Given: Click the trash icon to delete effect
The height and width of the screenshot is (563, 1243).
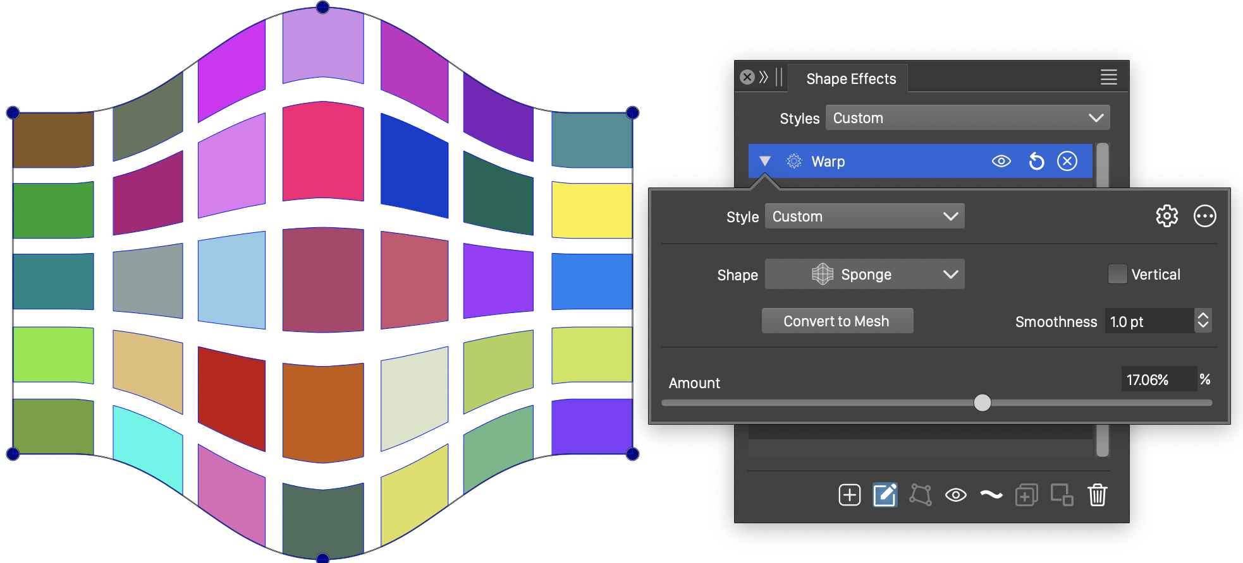Looking at the screenshot, I should click(x=1097, y=495).
